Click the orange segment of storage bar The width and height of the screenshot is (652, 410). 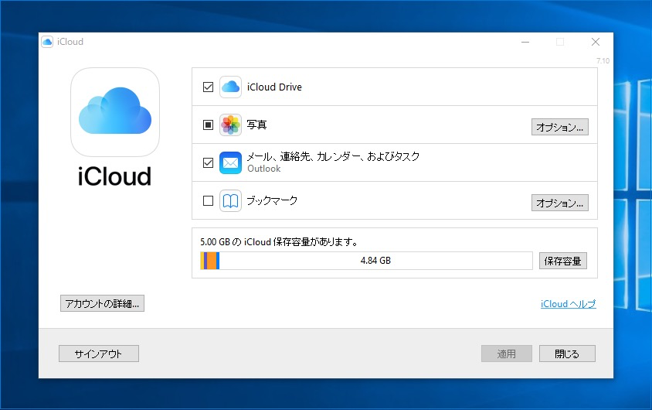pyautogui.click(x=212, y=261)
